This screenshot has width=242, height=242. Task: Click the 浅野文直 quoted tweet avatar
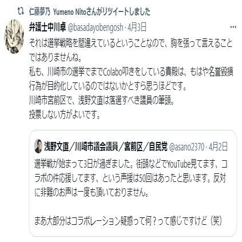click(x=38, y=146)
